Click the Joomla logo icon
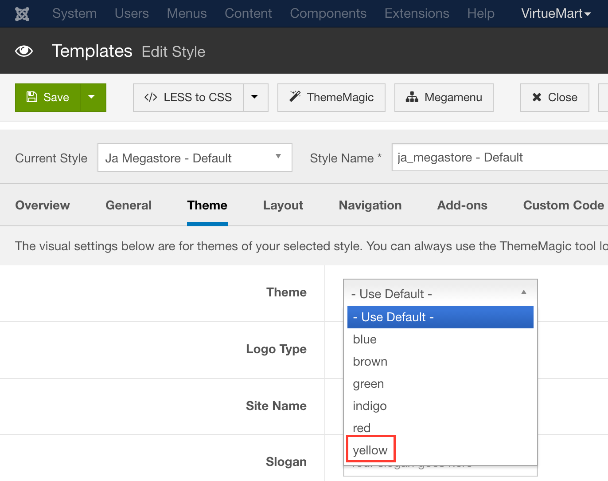The width and height of the screenshot is (608, 481). coord(22,14)
